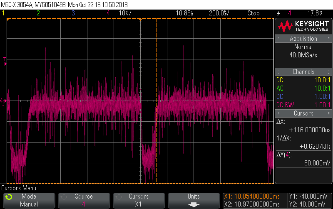Open the Acquisition panel header
Viewport: 333px width, 209px height.
(x=303, y=39)
